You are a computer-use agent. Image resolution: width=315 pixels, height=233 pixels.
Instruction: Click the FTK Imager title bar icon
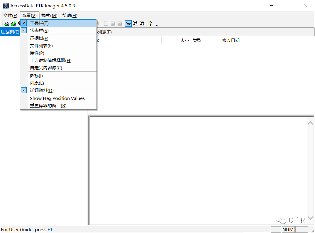(6, 6)
